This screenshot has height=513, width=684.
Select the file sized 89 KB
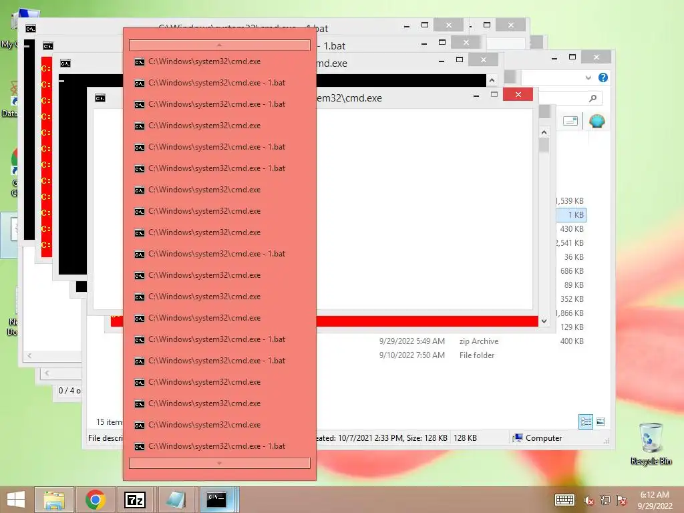574,285
